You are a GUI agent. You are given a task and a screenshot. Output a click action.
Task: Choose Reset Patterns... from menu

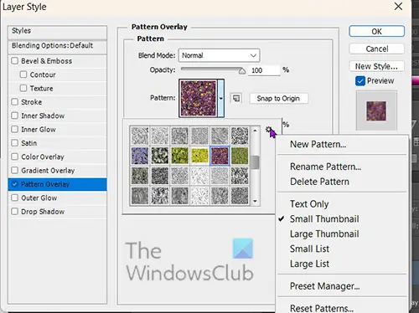[x=322, y=308]
